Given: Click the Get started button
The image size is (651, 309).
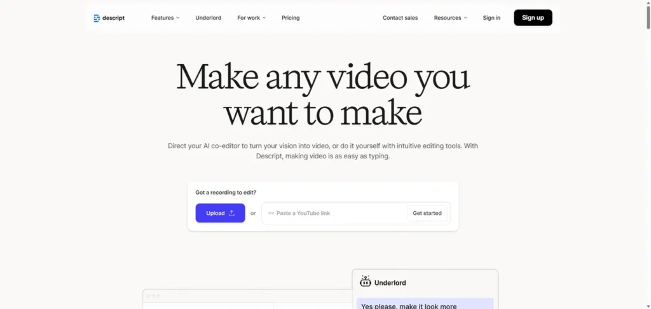Looking at the screenshot, I should (427, 213).
